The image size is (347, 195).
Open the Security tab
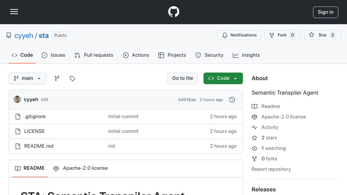209,55
